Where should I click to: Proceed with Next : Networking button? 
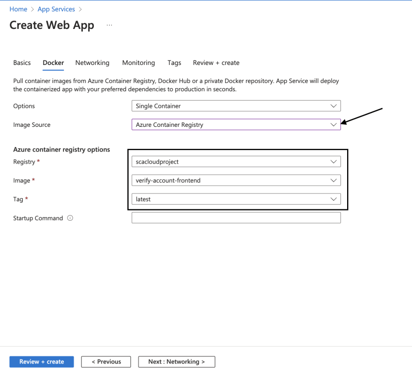pyautogui.click(x=177, y=362)
